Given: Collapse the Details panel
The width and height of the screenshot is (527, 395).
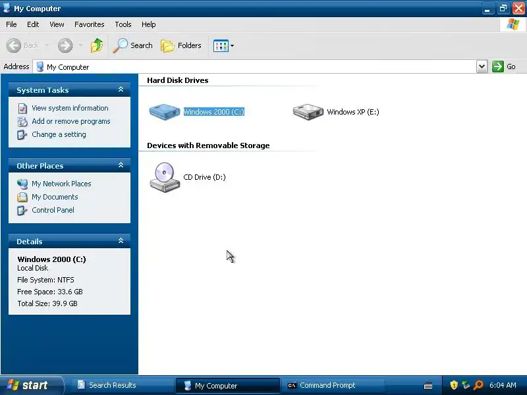Looking at the screenshot, I should [121, 241].
